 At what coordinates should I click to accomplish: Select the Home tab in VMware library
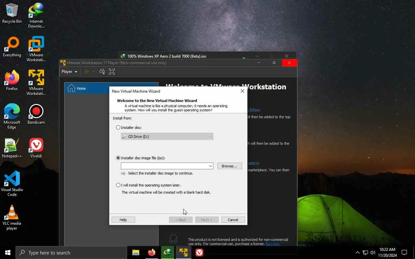pos(111,88)
